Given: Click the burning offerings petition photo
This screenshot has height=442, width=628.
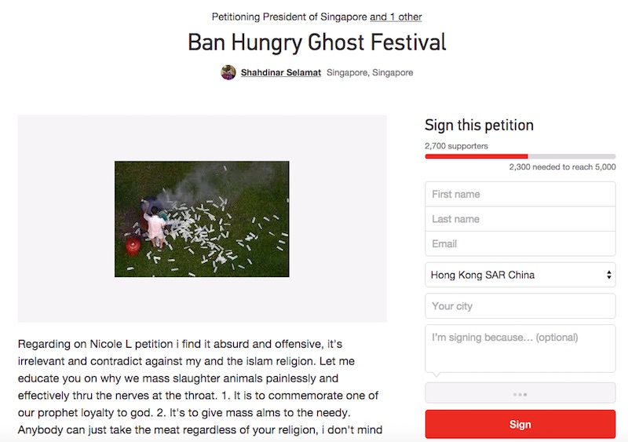Looking at the screenshot, I should (x=202, y=219).
